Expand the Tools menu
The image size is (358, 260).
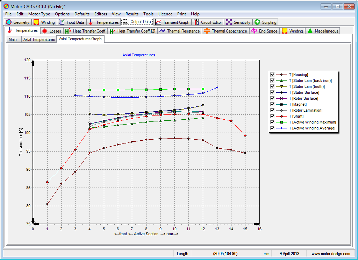pyautogui.click(x=148, y=14)
